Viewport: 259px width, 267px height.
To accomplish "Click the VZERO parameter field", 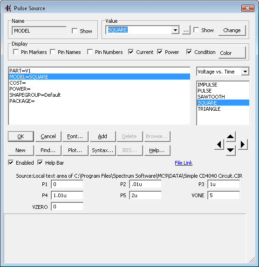I will [x=67, y=207].
